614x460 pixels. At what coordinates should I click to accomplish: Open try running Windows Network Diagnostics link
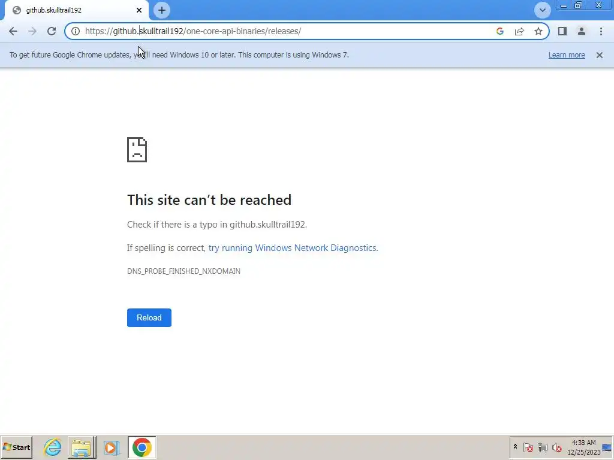click(293, 248)
